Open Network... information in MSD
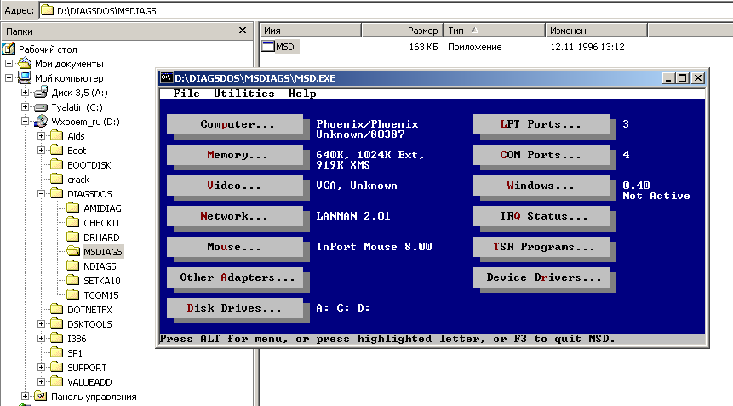The width and height of the screenshot is (733, 406). (x=235, y=216)
